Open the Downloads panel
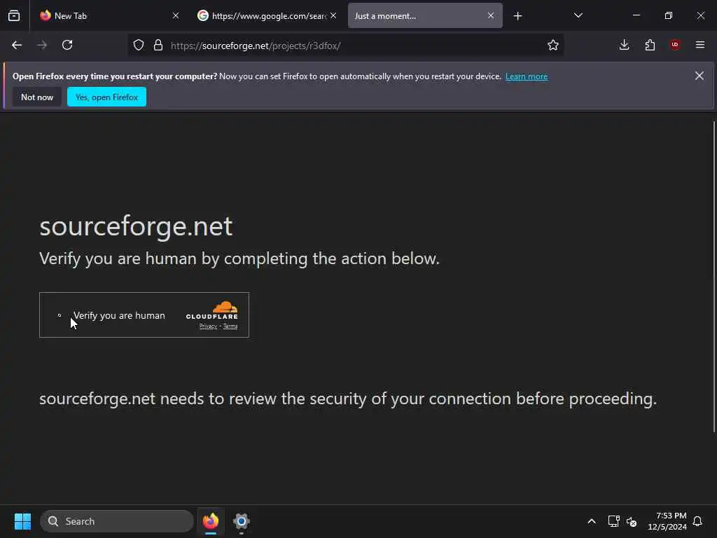 pos(624,45)
